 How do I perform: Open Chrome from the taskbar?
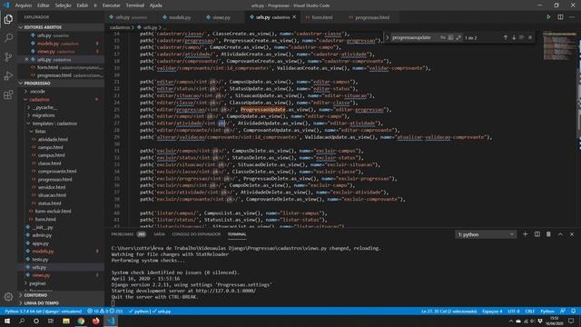click(x=81, y=321)
